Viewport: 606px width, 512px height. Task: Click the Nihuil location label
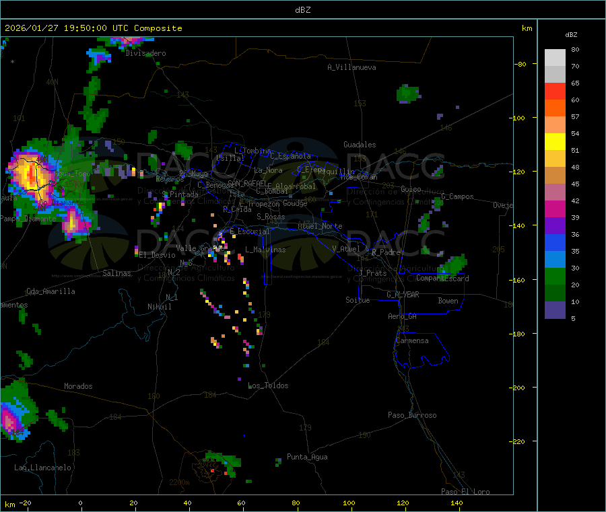[x=160, y=307]
